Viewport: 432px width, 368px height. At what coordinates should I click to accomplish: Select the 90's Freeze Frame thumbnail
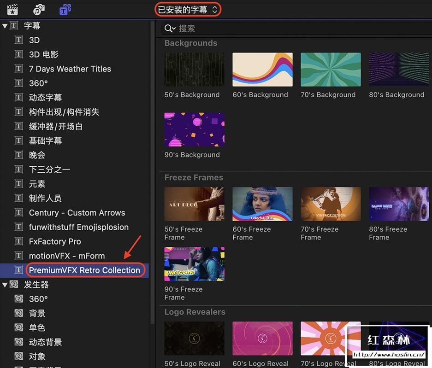pos(194,264)
